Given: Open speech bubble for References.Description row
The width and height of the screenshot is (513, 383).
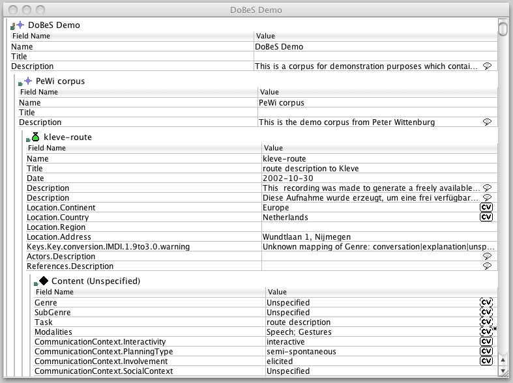Looking at the screenshot, I should coord(487,266).
